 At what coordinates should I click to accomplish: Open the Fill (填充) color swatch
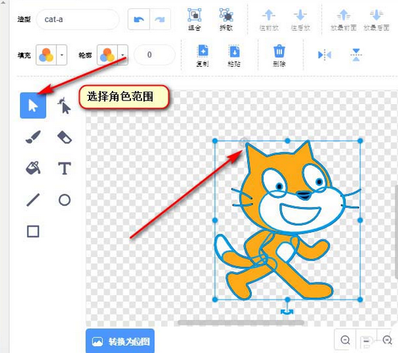46,55
